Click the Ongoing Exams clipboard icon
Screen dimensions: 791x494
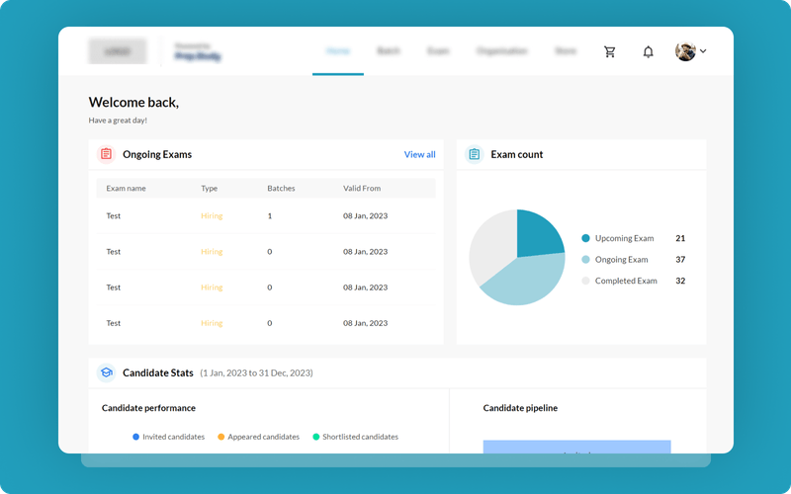(x=106, y=154)
